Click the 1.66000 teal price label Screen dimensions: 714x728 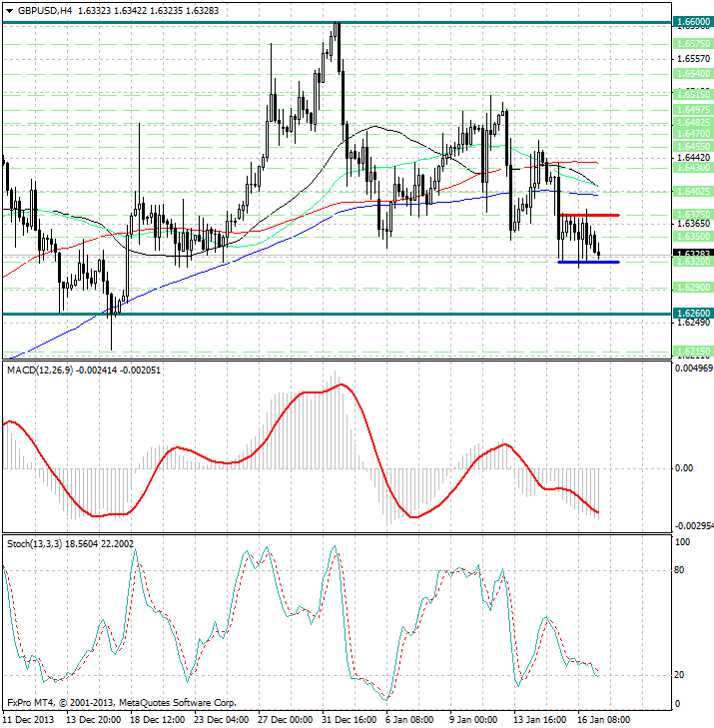(693, 22)
